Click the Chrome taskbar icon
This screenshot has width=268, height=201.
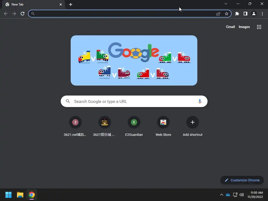click(x=32, y=195)
